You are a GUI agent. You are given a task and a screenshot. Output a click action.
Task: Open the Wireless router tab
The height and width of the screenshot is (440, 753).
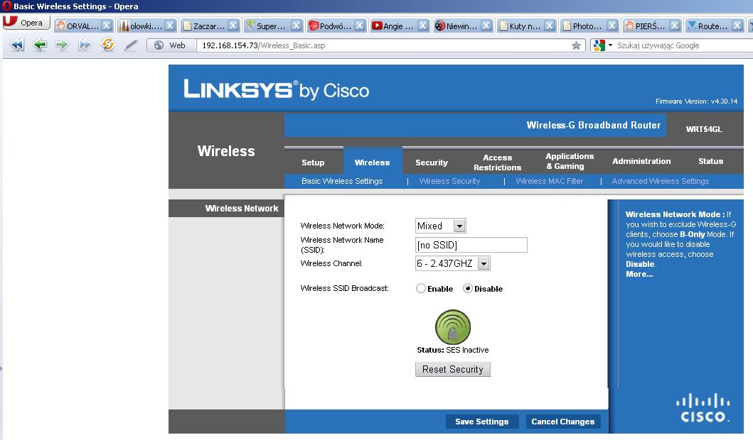click(372, 163)
